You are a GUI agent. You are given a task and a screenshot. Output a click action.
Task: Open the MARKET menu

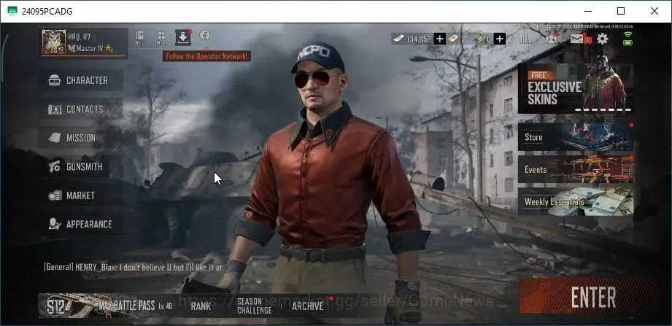pyautogui.click(x=81, y=195)
